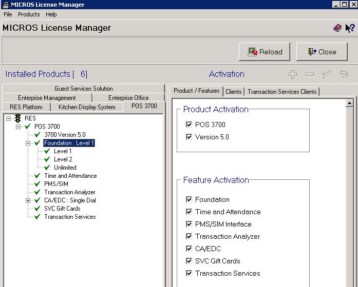Screen dimensions: 358x287
Task: Click green checkmark beside CA/EDC : Single Dial
Action: 37,200
